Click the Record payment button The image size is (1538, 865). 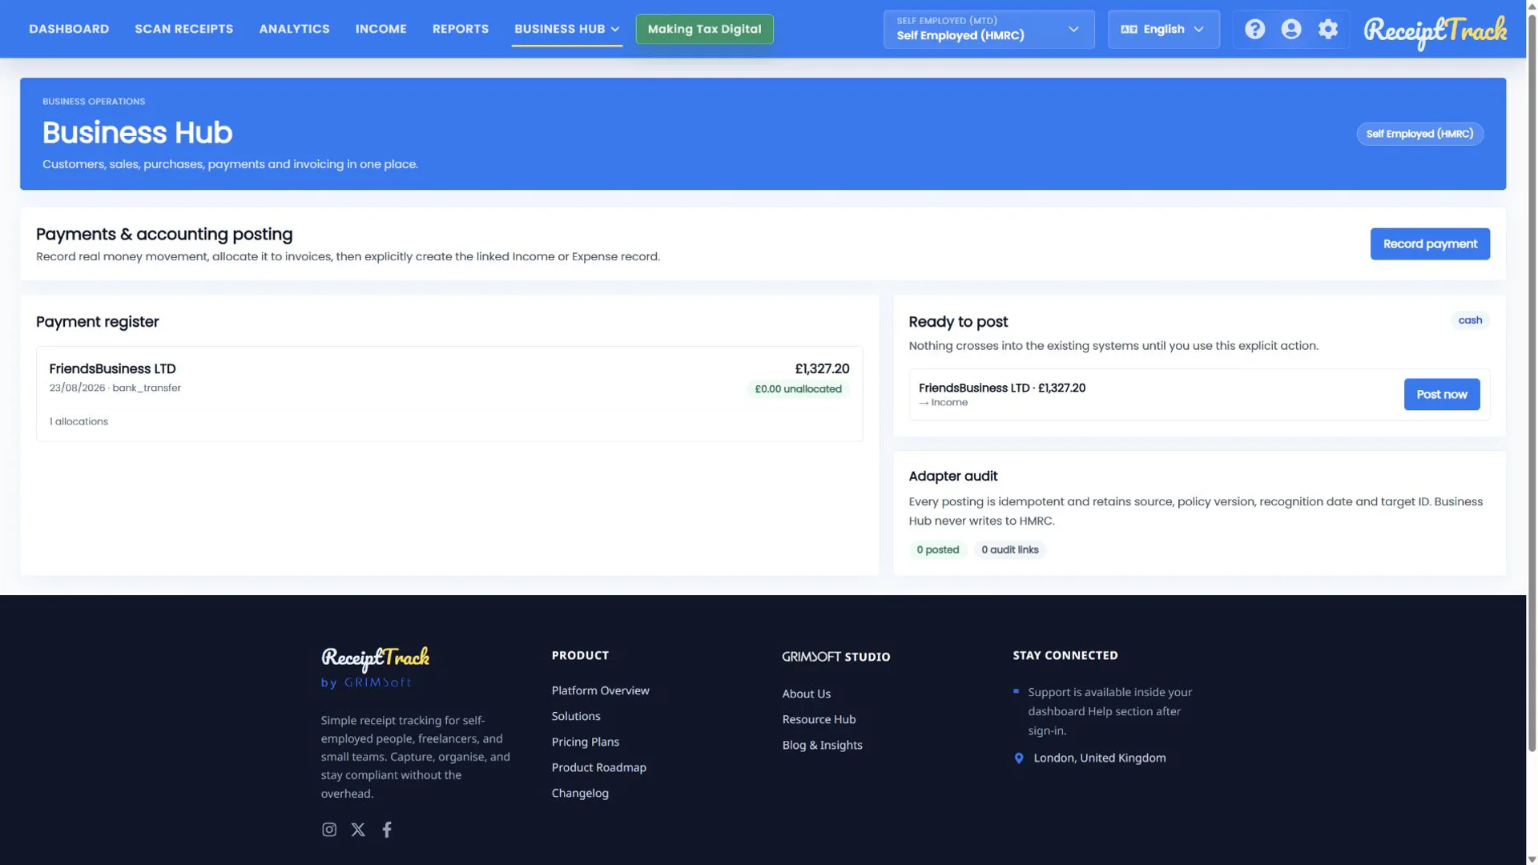[1430, 243]
